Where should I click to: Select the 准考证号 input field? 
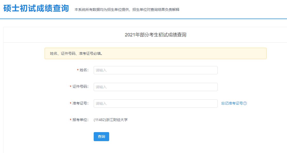(x=155, y=103)
